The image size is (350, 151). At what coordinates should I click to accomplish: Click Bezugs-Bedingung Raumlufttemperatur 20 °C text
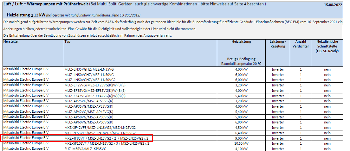click(241, 61)
